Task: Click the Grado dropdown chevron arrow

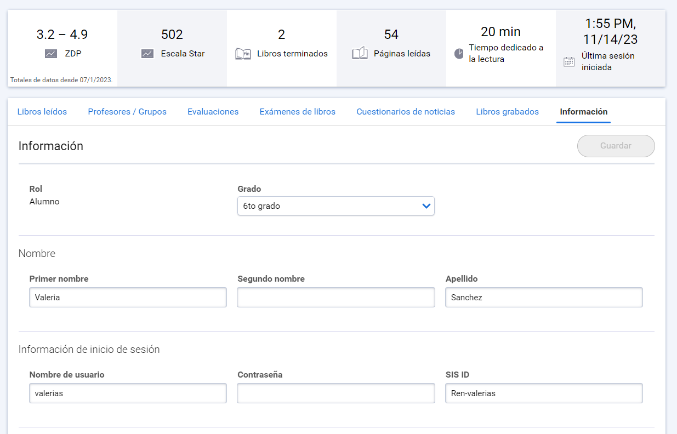Action: point(426,206)
